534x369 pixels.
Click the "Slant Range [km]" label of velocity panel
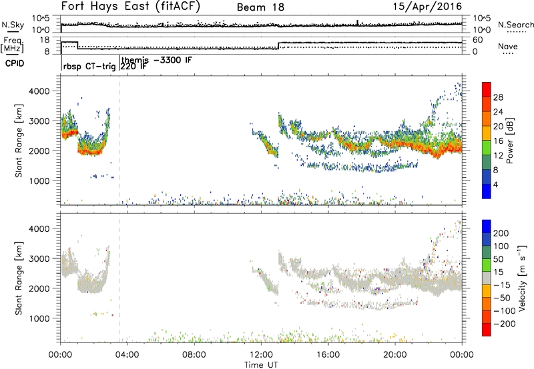[x=19, y=278]
